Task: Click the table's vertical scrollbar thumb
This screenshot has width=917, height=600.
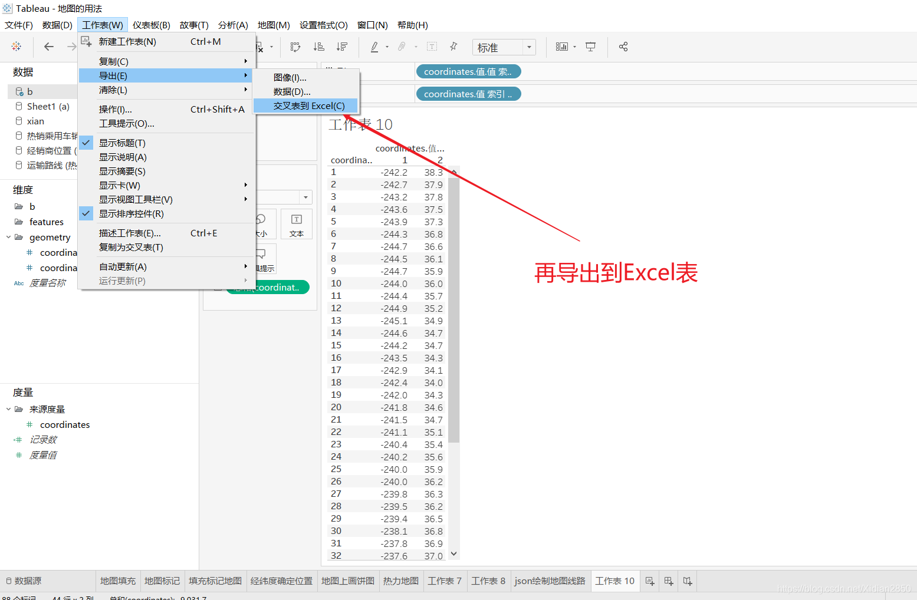Action: click(453, 309)
